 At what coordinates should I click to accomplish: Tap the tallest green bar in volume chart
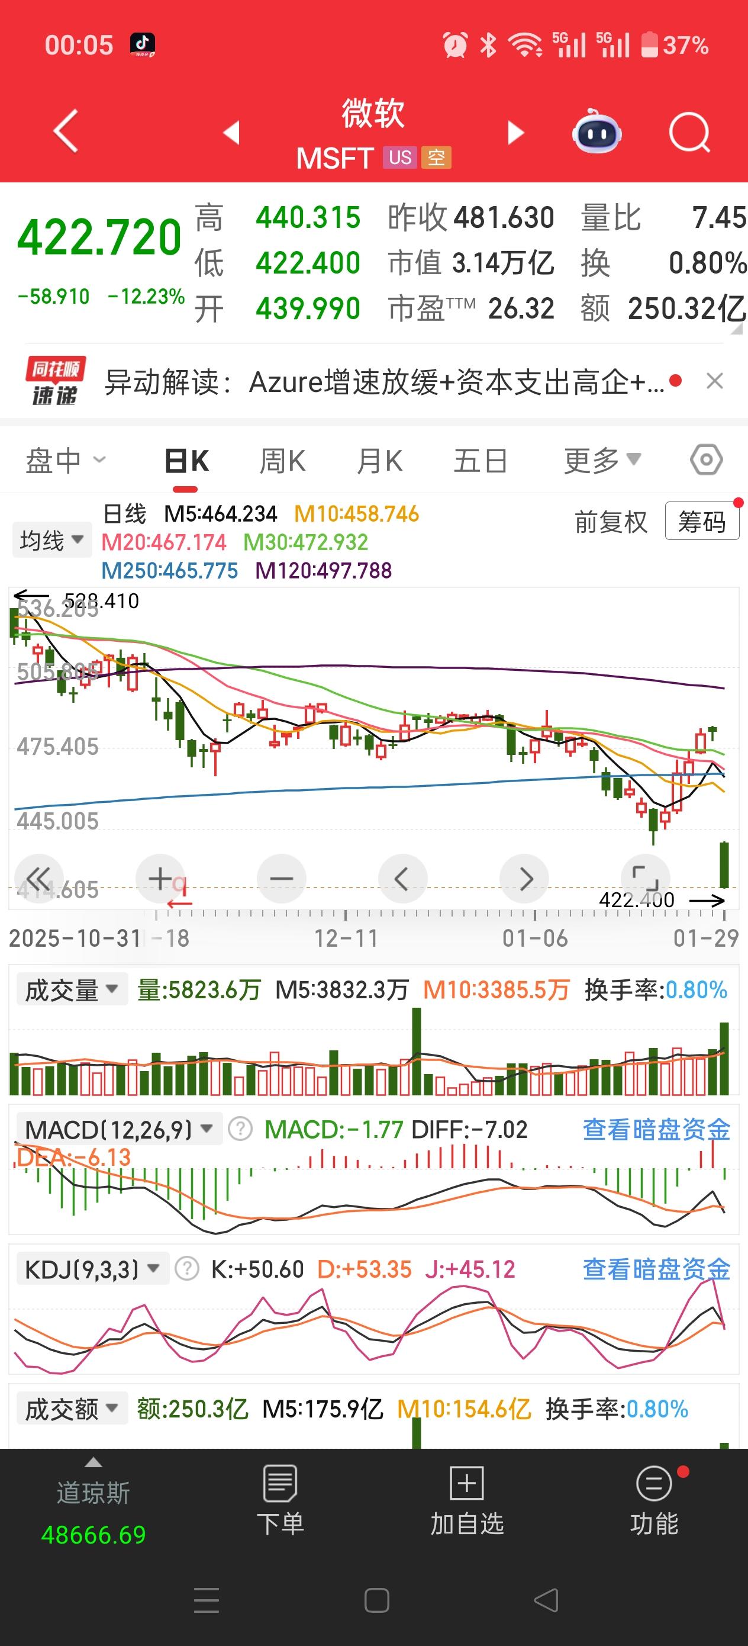click(x=417, y=1052)
